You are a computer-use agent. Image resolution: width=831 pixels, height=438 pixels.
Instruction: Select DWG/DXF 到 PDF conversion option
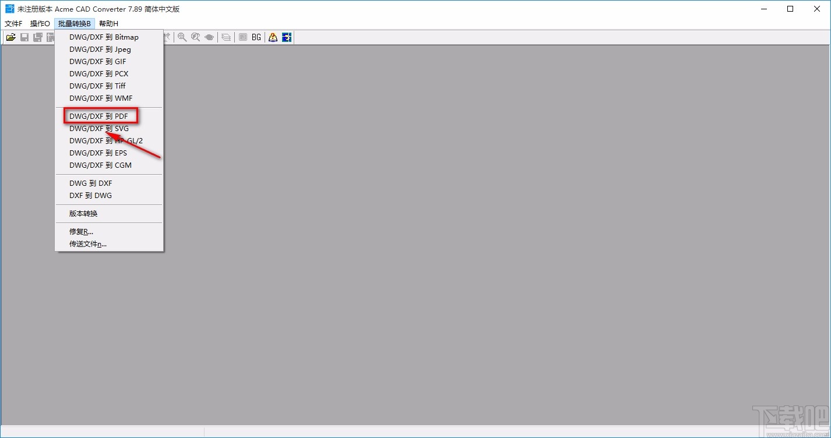(99, 115)
